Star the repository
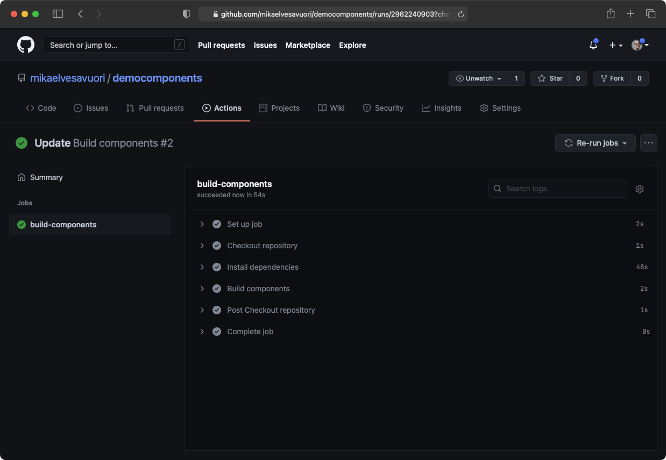This screenshot has width=666, height=460. [550, 78]
